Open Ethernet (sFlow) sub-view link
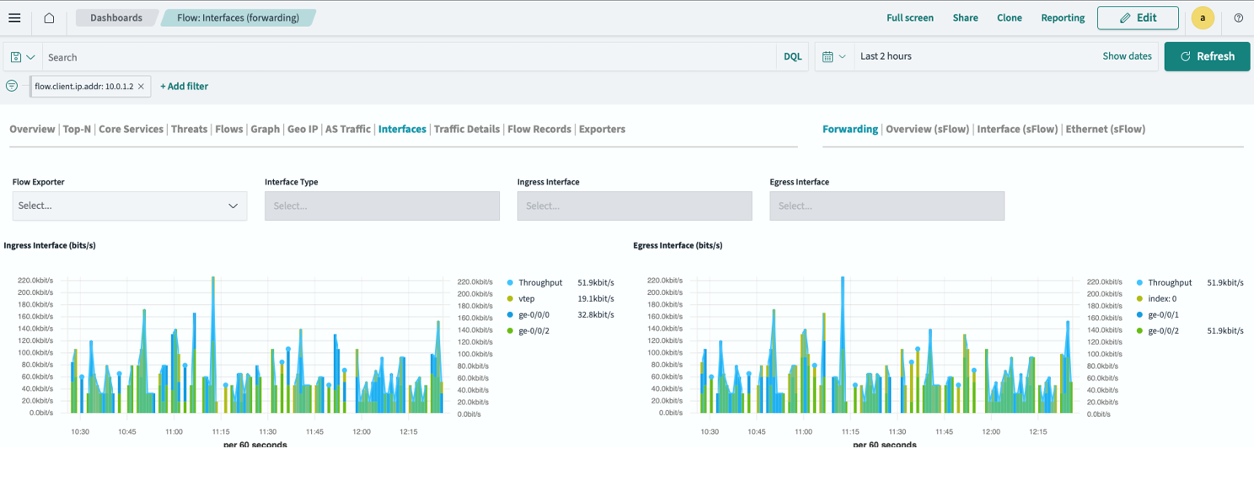Image resolution: width=1254 pixels, height=497 pixels. click(1105, 129)
